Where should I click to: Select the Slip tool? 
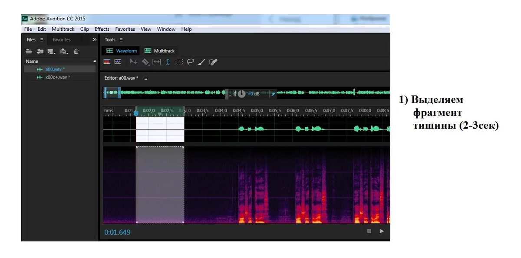tap(156, 62)
